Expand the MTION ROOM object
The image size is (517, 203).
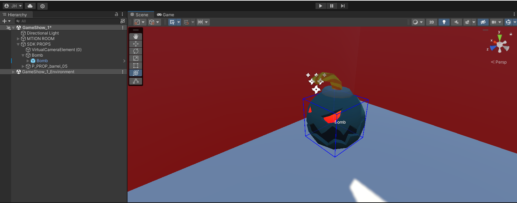[x=18, y=39]
